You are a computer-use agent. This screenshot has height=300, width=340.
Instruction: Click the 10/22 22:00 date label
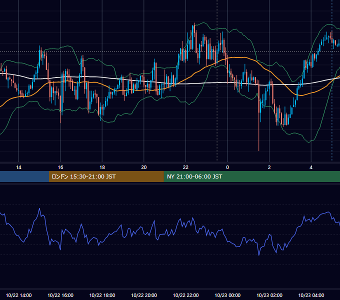pyautogui.click(x=185, y=295)
